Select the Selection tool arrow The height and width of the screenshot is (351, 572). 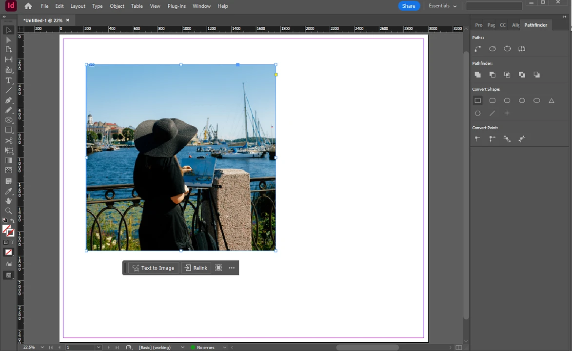pos(8,30)
